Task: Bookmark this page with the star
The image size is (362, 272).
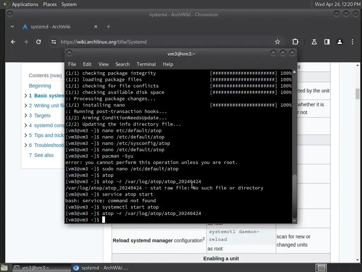Action: pos(277,42)
